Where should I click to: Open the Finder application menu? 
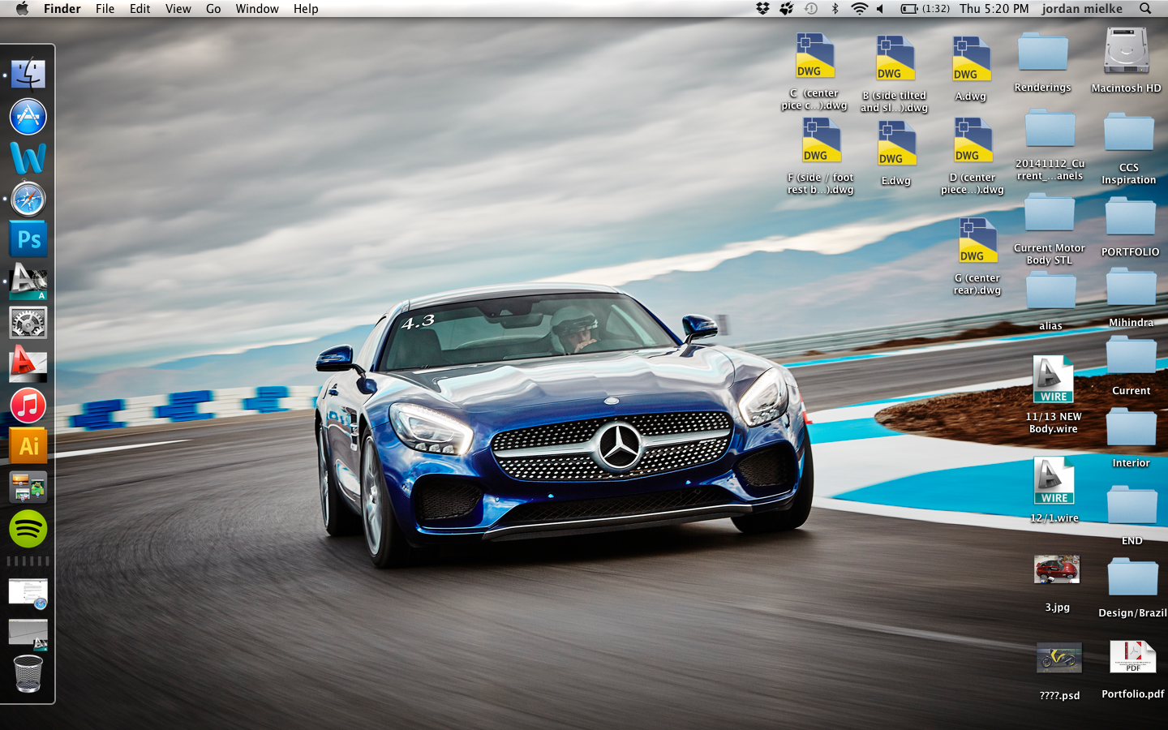coord(62,8)
